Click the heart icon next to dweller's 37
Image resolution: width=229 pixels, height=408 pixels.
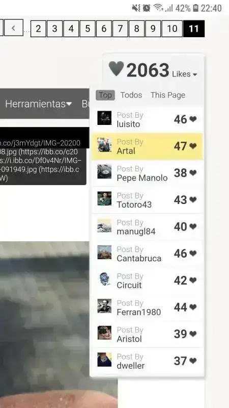(x=193, y=361)
